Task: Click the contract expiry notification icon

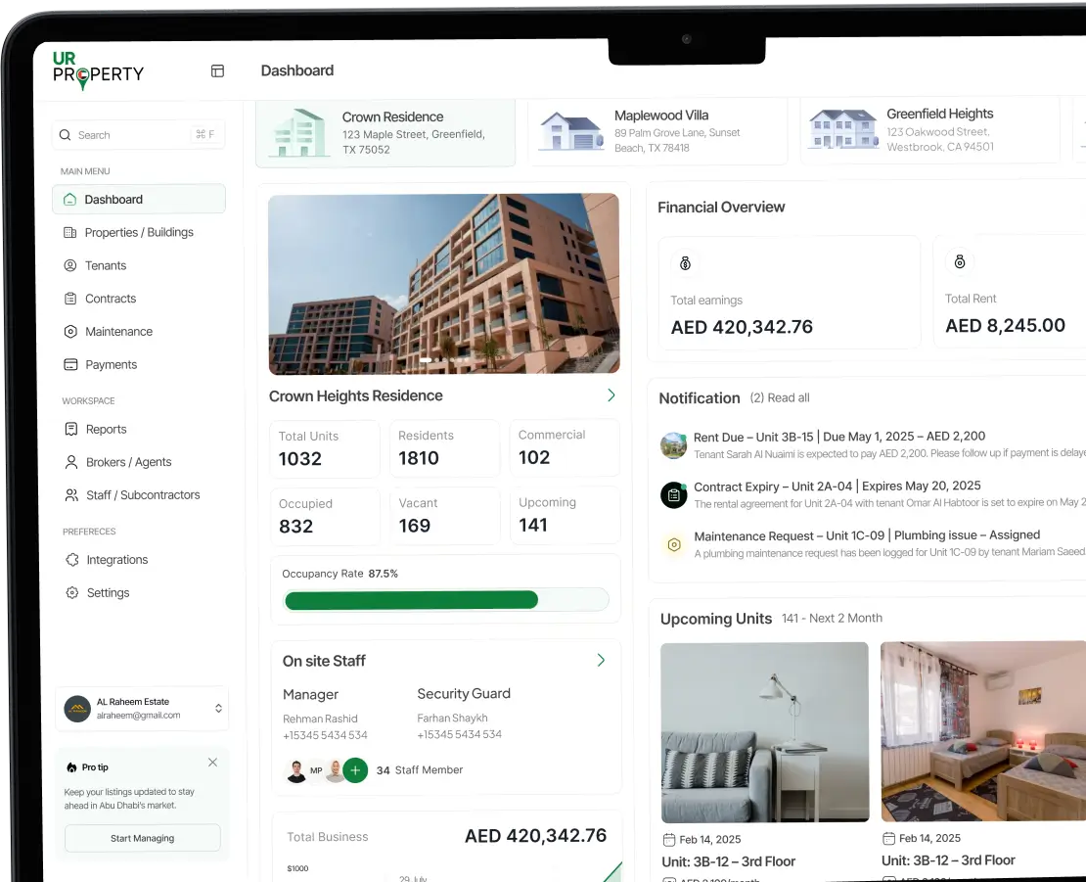Action: pos(673,495)
